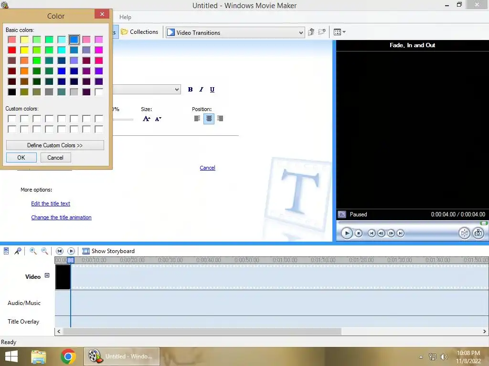
Task: Play the timeline
Action: (x=71, y=251)
